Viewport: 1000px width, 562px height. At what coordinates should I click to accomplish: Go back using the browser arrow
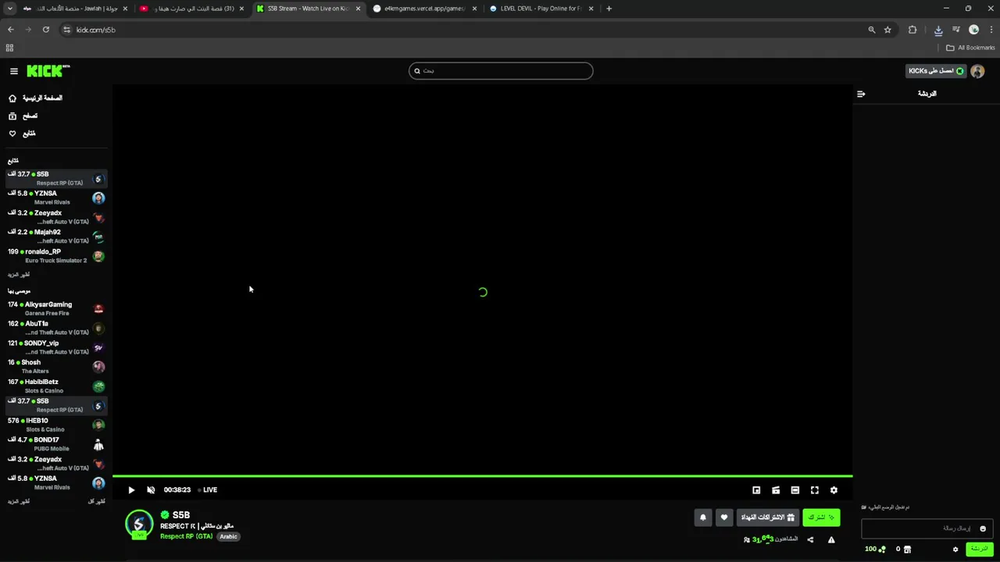[x=10, y=30]
